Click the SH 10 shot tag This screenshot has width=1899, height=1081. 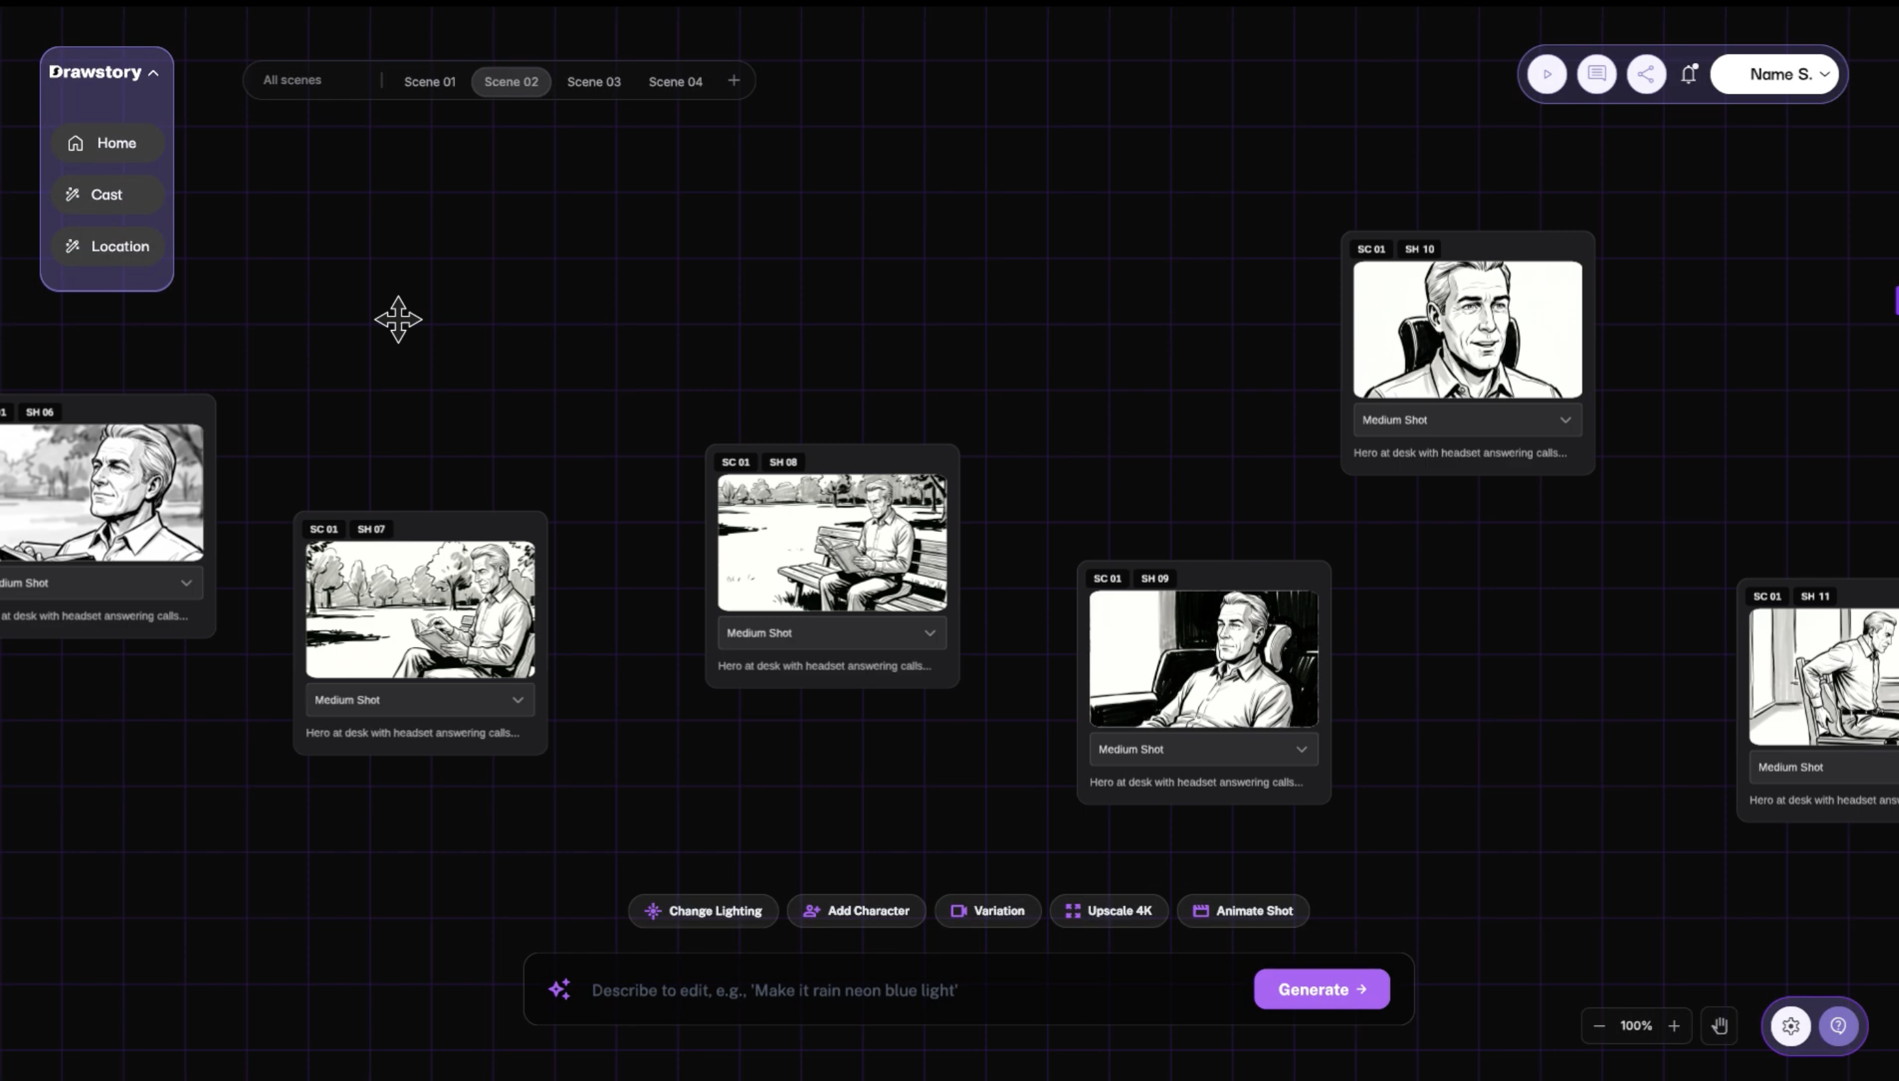coord(1419,249)
